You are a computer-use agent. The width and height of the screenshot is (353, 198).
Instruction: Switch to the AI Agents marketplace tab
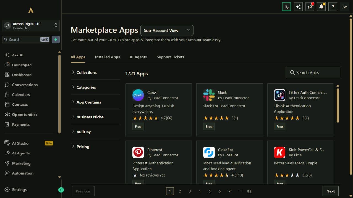[138, 57]
